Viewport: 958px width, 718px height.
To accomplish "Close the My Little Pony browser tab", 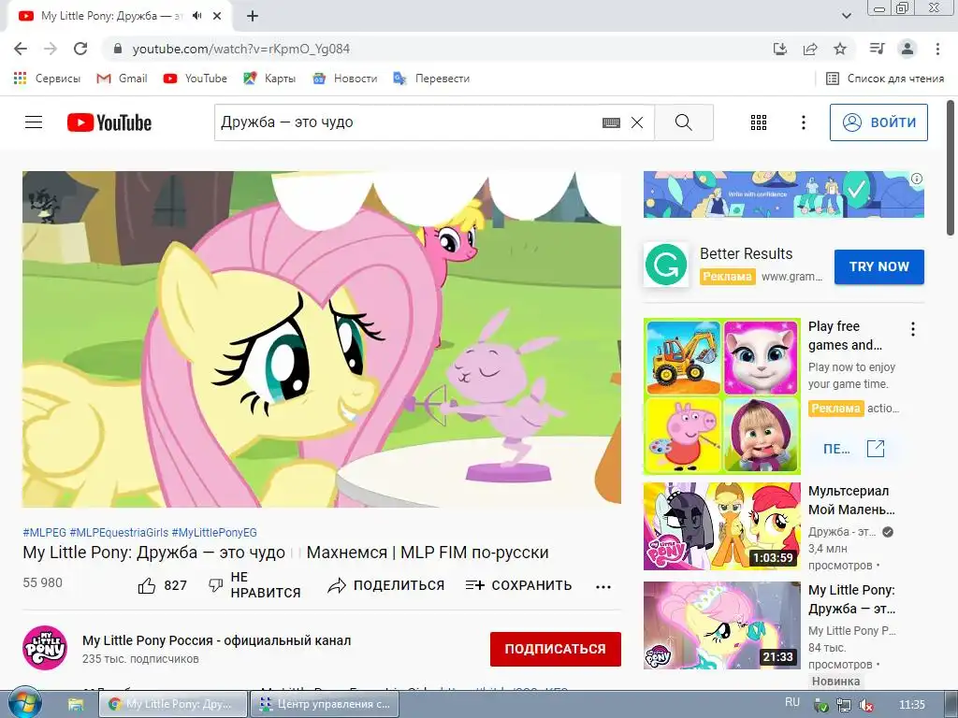I will click(217, 16).
